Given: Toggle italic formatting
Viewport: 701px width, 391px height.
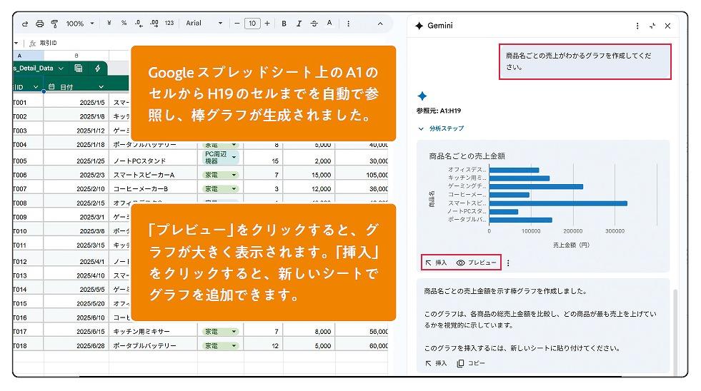Looking at the screenshot, I should pyautogui.click(x=299, y=24).
